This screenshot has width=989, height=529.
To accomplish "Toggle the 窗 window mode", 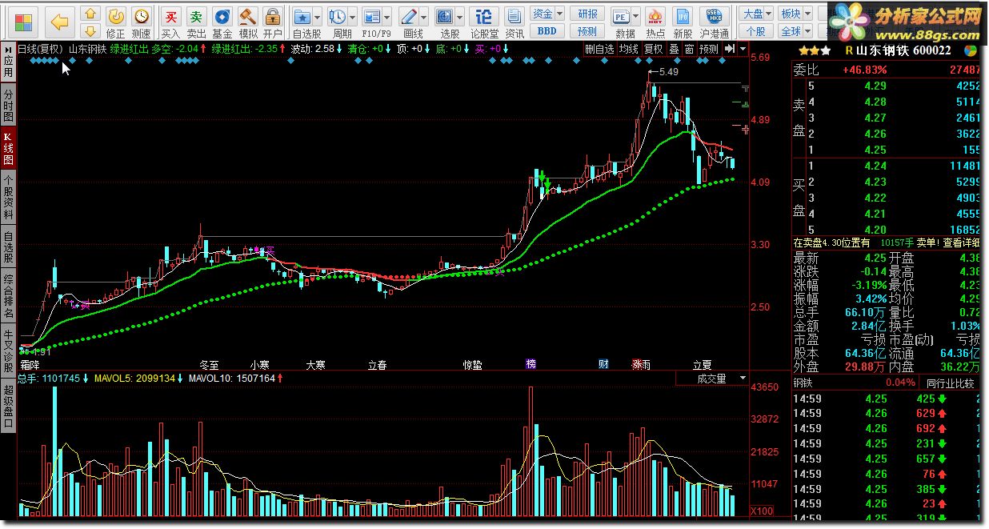I will [688, 49].
